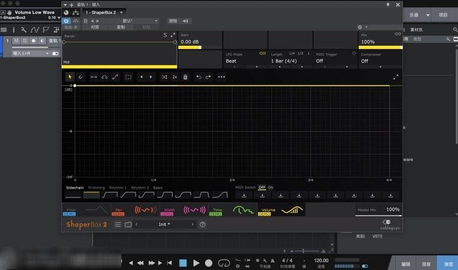Viewport: 458px width, 270px height.
Task: Stop playback with the blue square
Action: [x=183, y=263]
